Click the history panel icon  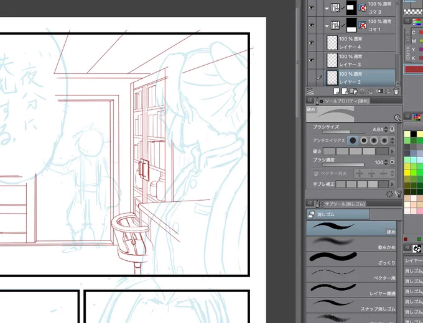417,248
